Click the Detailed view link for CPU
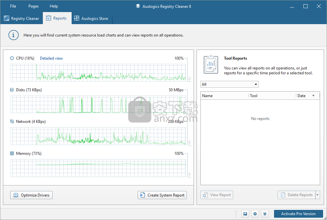 (x=51, y=58)
